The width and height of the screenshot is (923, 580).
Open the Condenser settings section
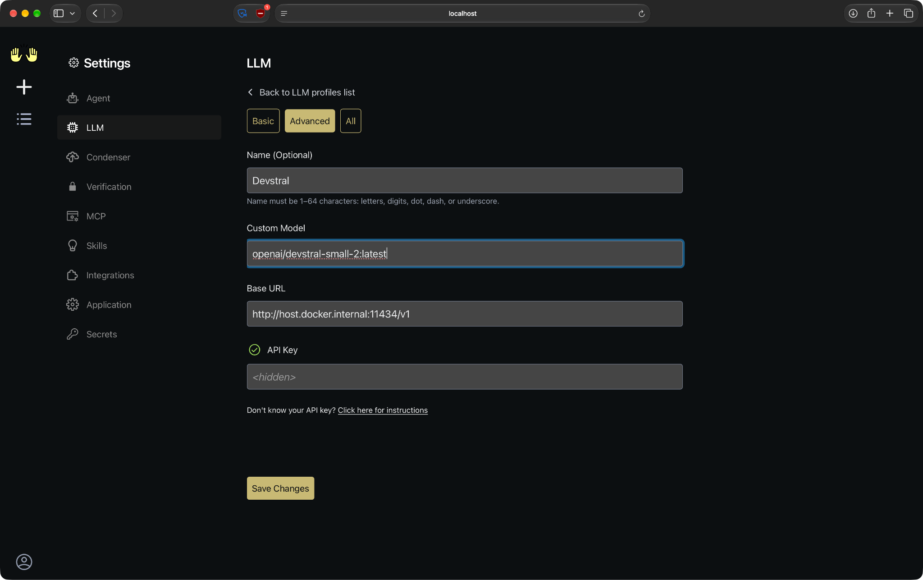[139, 157]
